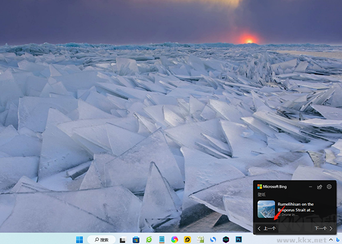The image size is (342, 244).
Task: Open Bing Wallpaper settings gear
Action: coord(329,187)
